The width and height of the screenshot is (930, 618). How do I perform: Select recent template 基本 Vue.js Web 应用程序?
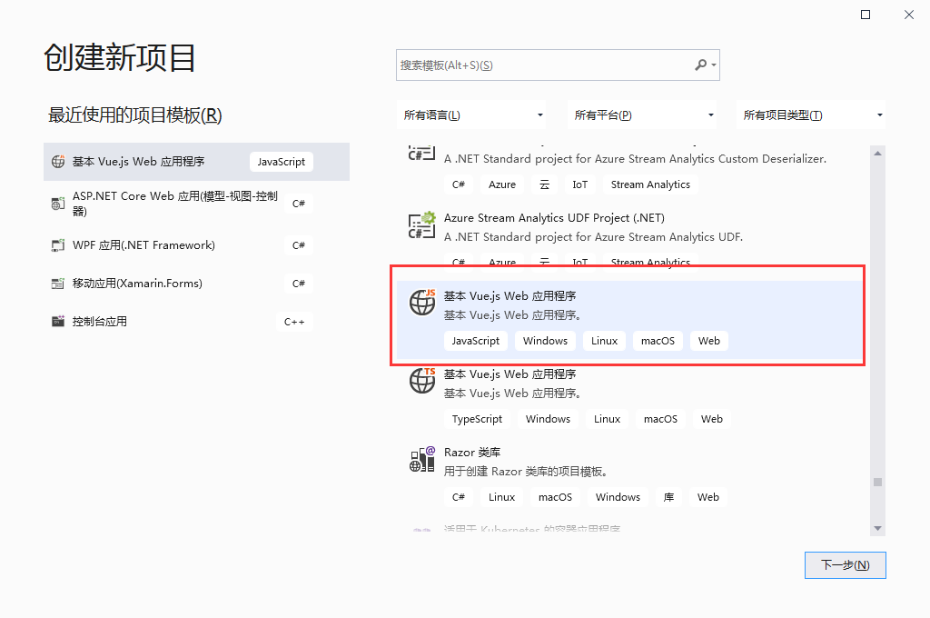196,162
